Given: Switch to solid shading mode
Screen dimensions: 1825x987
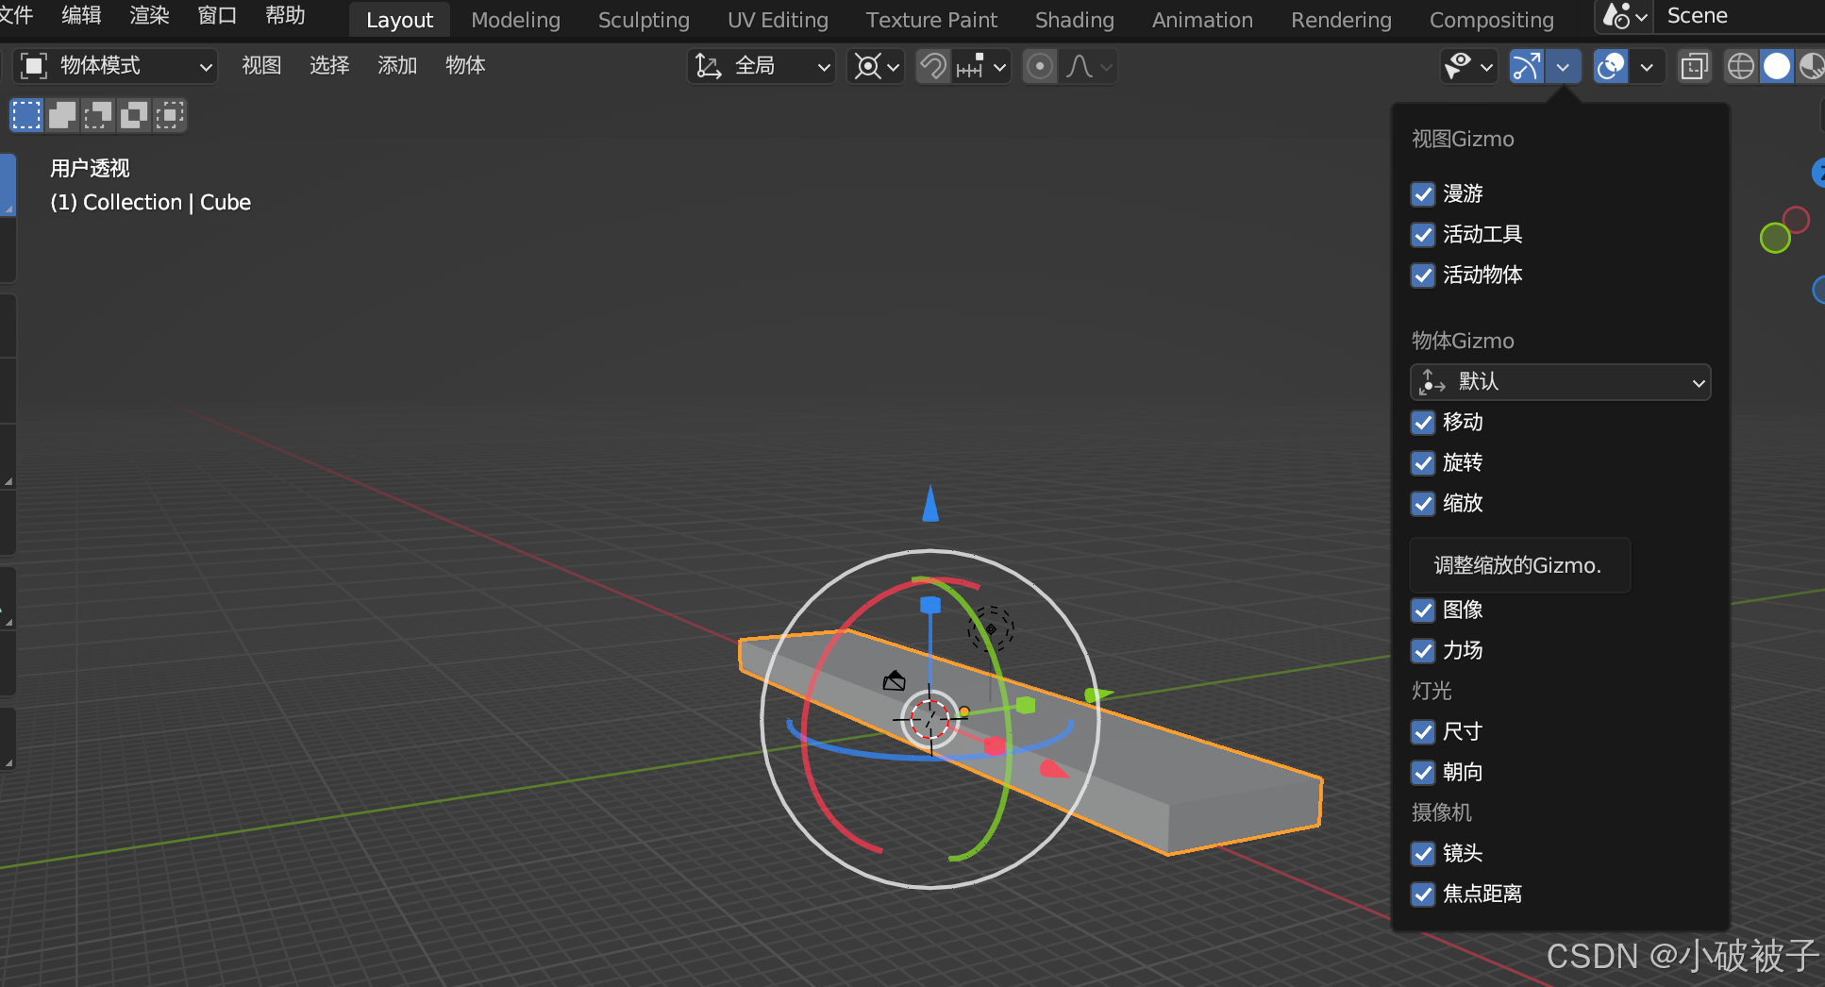Looking at the screenshot, I should [x=1777, y=66].
